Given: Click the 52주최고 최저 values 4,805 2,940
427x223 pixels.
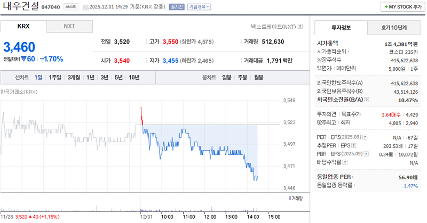Looking at the screenshot, I should 404,123.
